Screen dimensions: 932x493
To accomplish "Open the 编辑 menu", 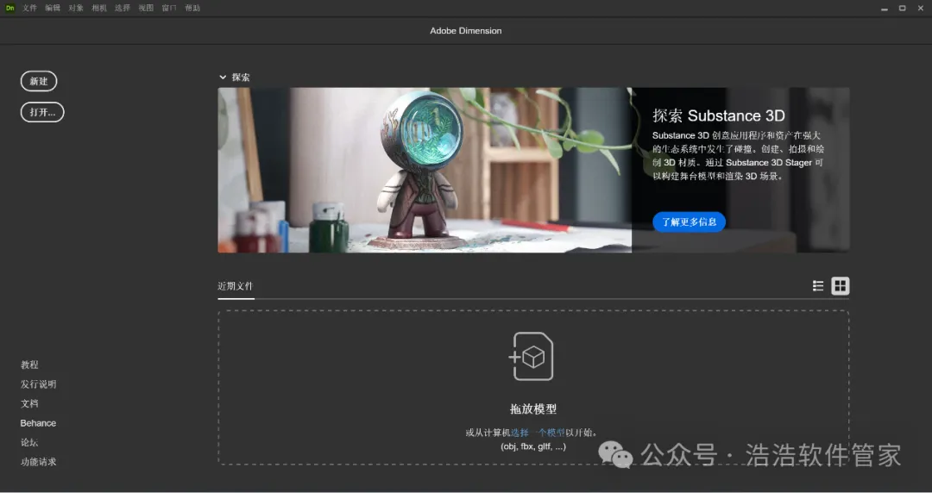I will click(x=53, y=8).
